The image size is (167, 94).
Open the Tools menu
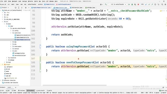click(x=44, y=1)
